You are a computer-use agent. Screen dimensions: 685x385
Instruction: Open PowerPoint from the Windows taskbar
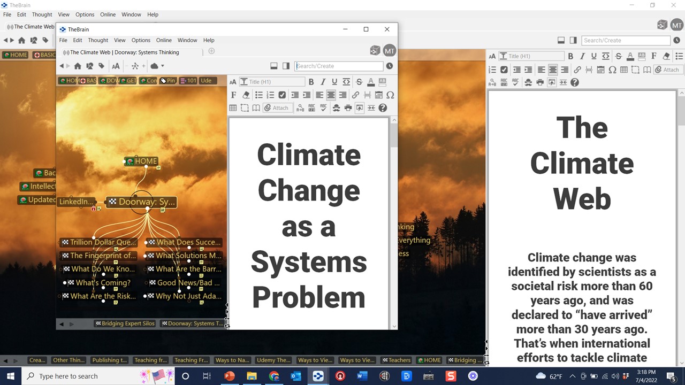pos(230,376)
